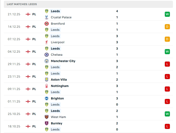Click the orange D badge for Brentford match
Image resolution: width=176 pixels, height=133 pixels.
pos(167,27)
